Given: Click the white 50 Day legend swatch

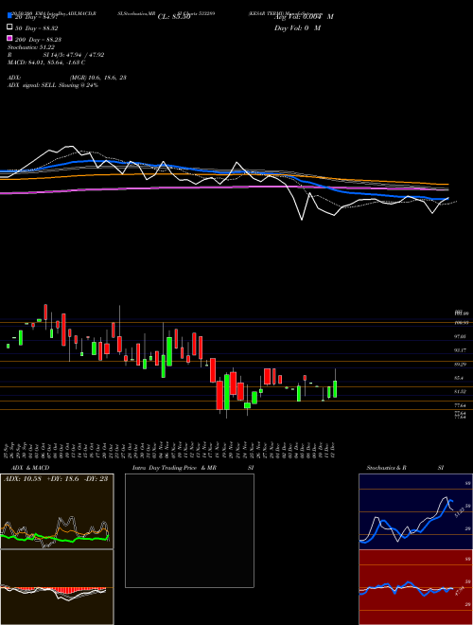Looking at the screenshot, I should [9, 27].
